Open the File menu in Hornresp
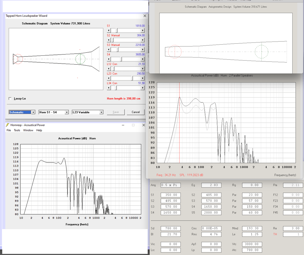The height and width of the screenshot is (255, 304). pyautogui.click(x=9, y=130)
